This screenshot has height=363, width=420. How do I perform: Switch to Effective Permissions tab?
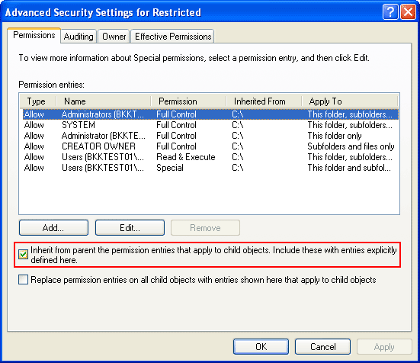[173, 37]
